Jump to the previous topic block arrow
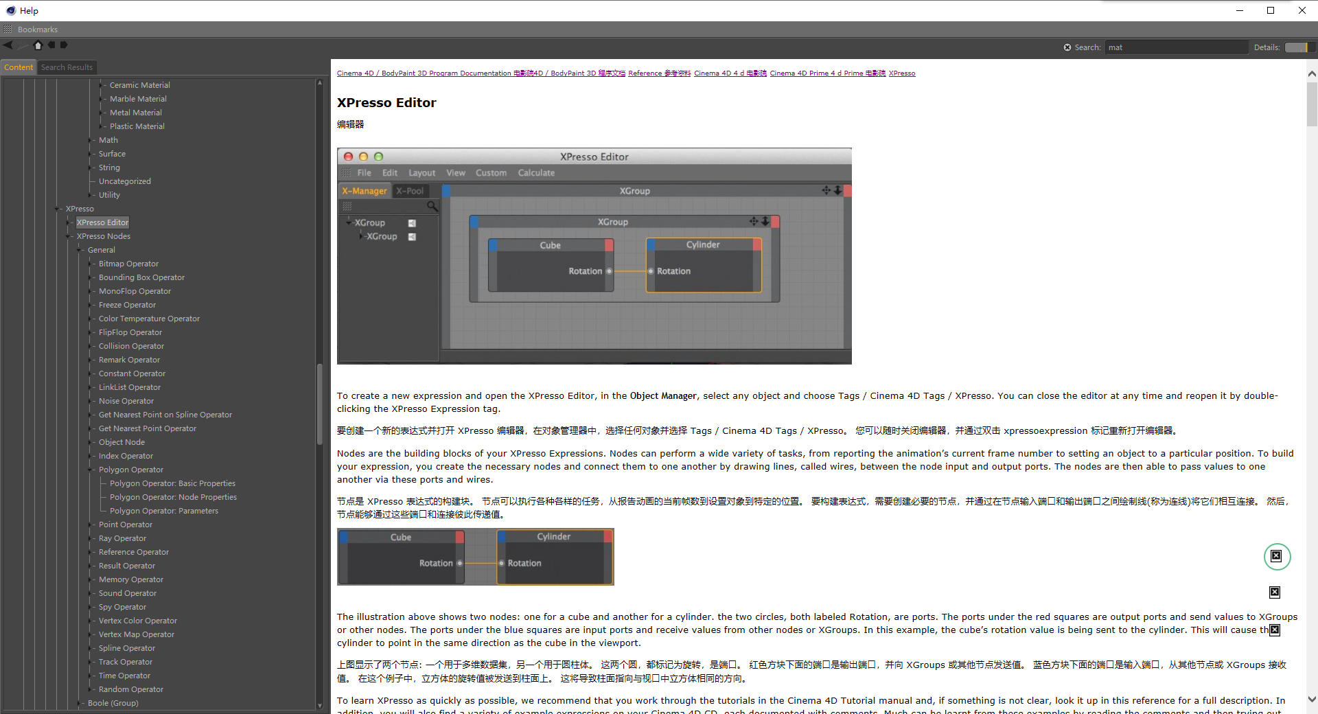Image resolution: width=1318 pixels, height=714 pixels. 51,45
